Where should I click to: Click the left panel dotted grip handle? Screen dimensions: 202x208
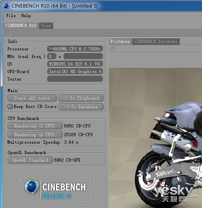coord(8,33)
